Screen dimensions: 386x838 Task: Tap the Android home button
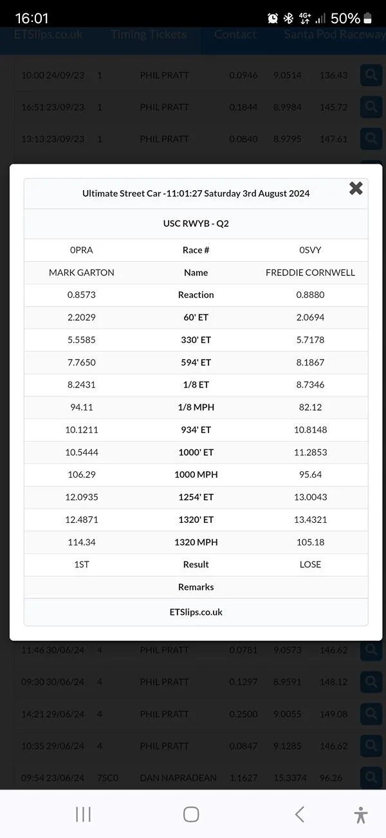[x=191, y=814]
